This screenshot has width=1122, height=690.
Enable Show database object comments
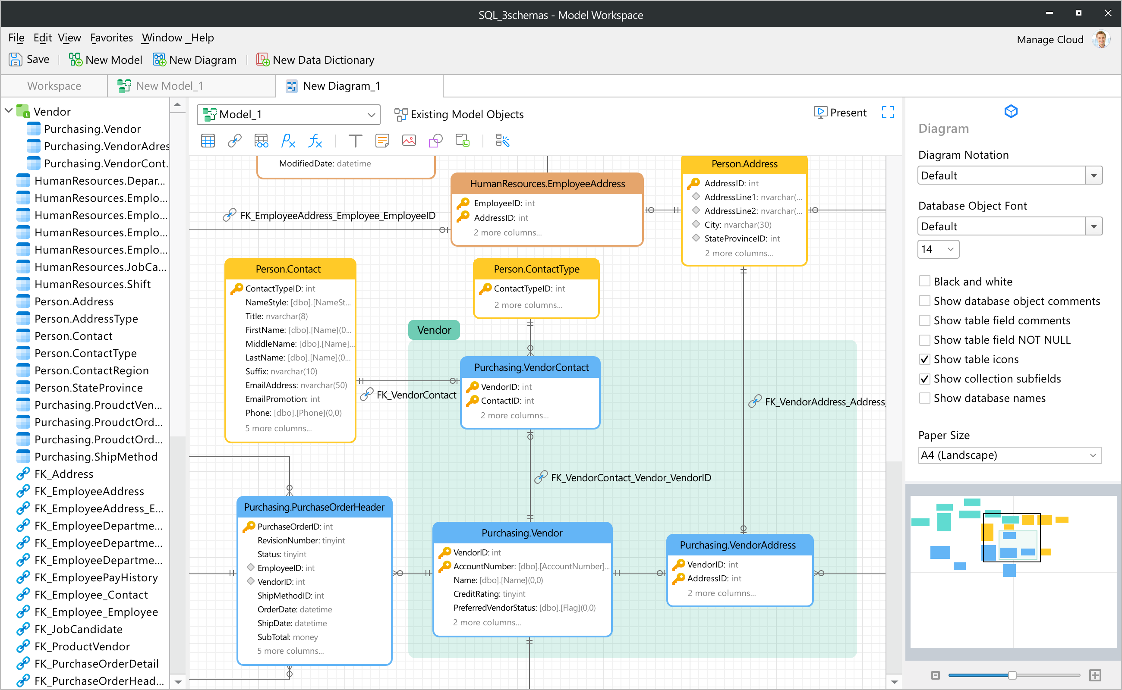tap(924, 301)
